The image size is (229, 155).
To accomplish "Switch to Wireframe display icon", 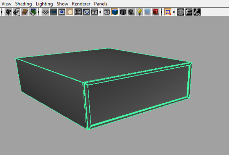I will (x=106, y=12).
